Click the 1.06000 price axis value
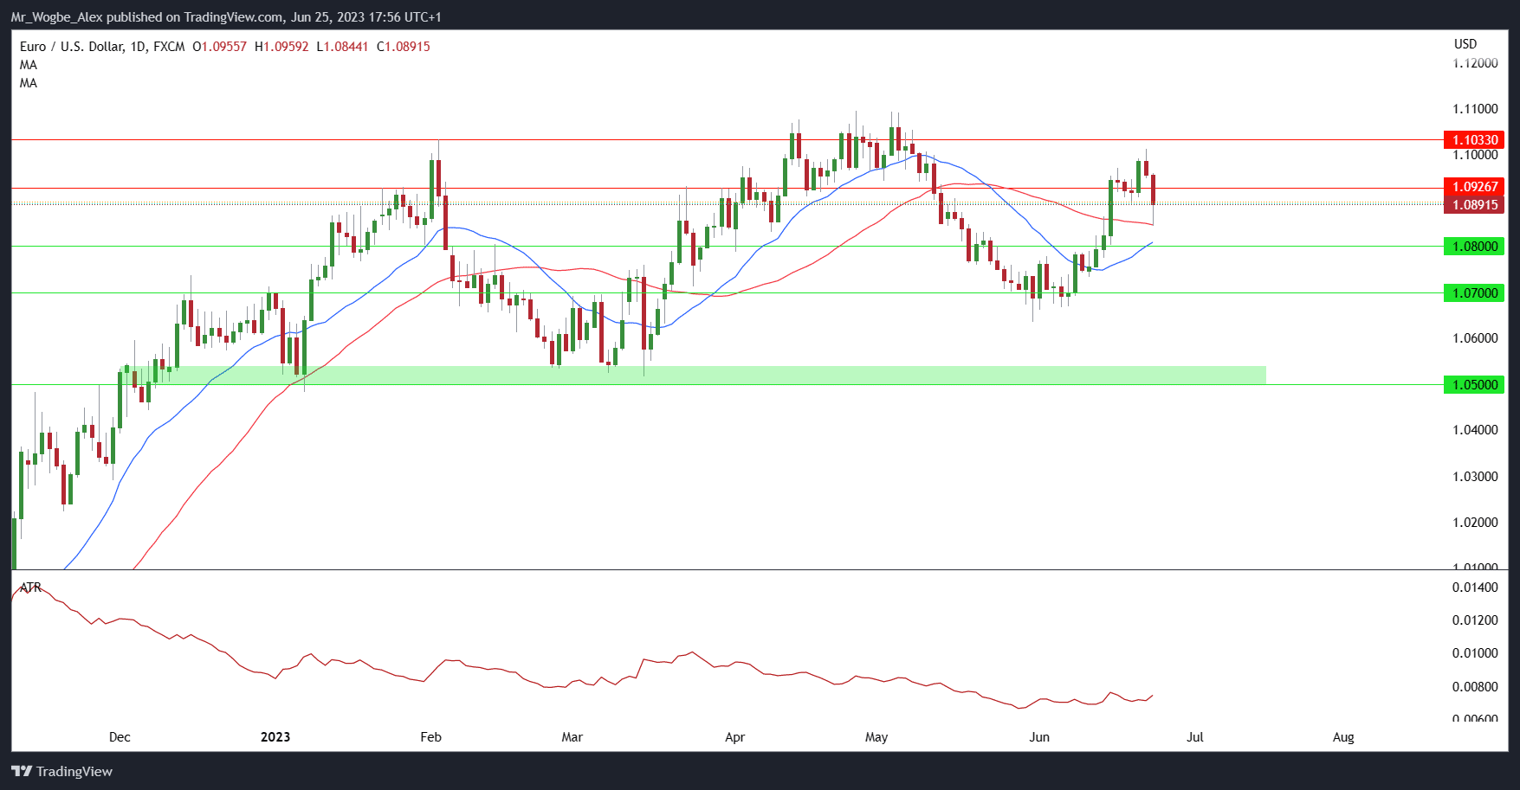1520x790 pixels. (1475, 338)
